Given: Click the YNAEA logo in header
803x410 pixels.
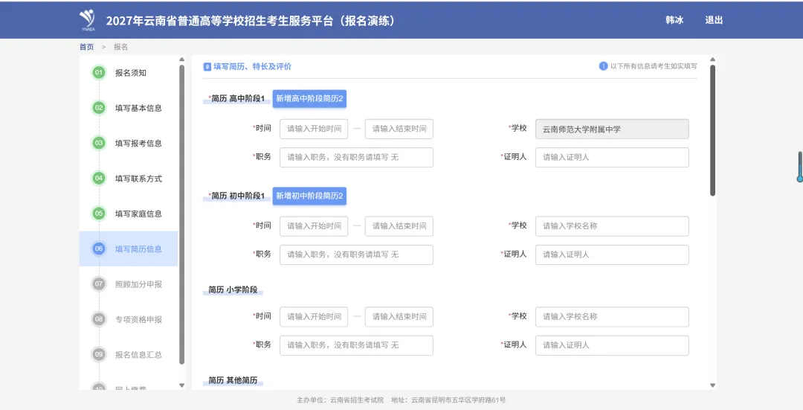Looking at the screenshot, I should [x=87, y=20].
